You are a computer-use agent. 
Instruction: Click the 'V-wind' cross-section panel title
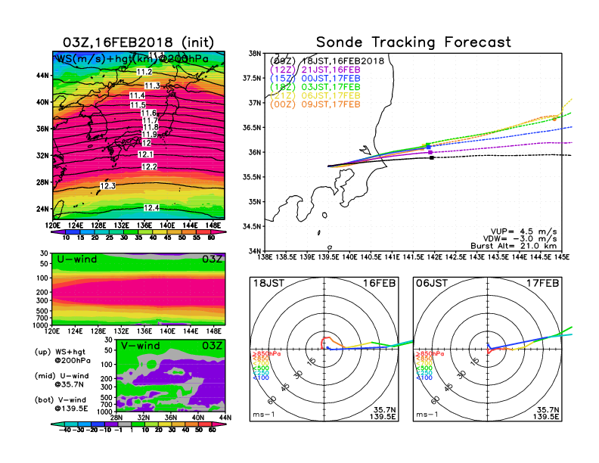(x=140, y=346)
